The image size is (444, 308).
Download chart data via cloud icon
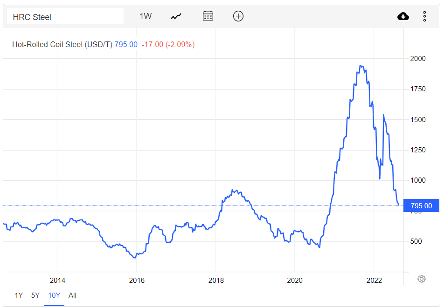[x=403, y=16]
